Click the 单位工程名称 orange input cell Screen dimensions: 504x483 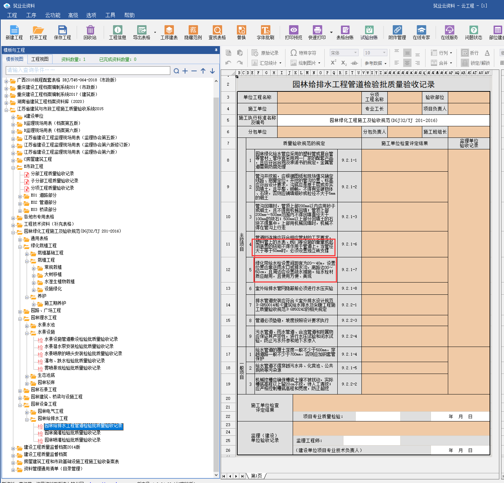pos(319,97)
